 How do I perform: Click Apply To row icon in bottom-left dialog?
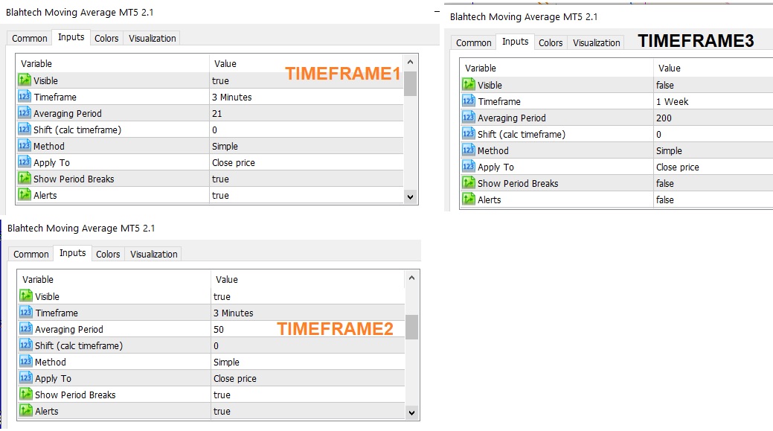tap(25, 377)
